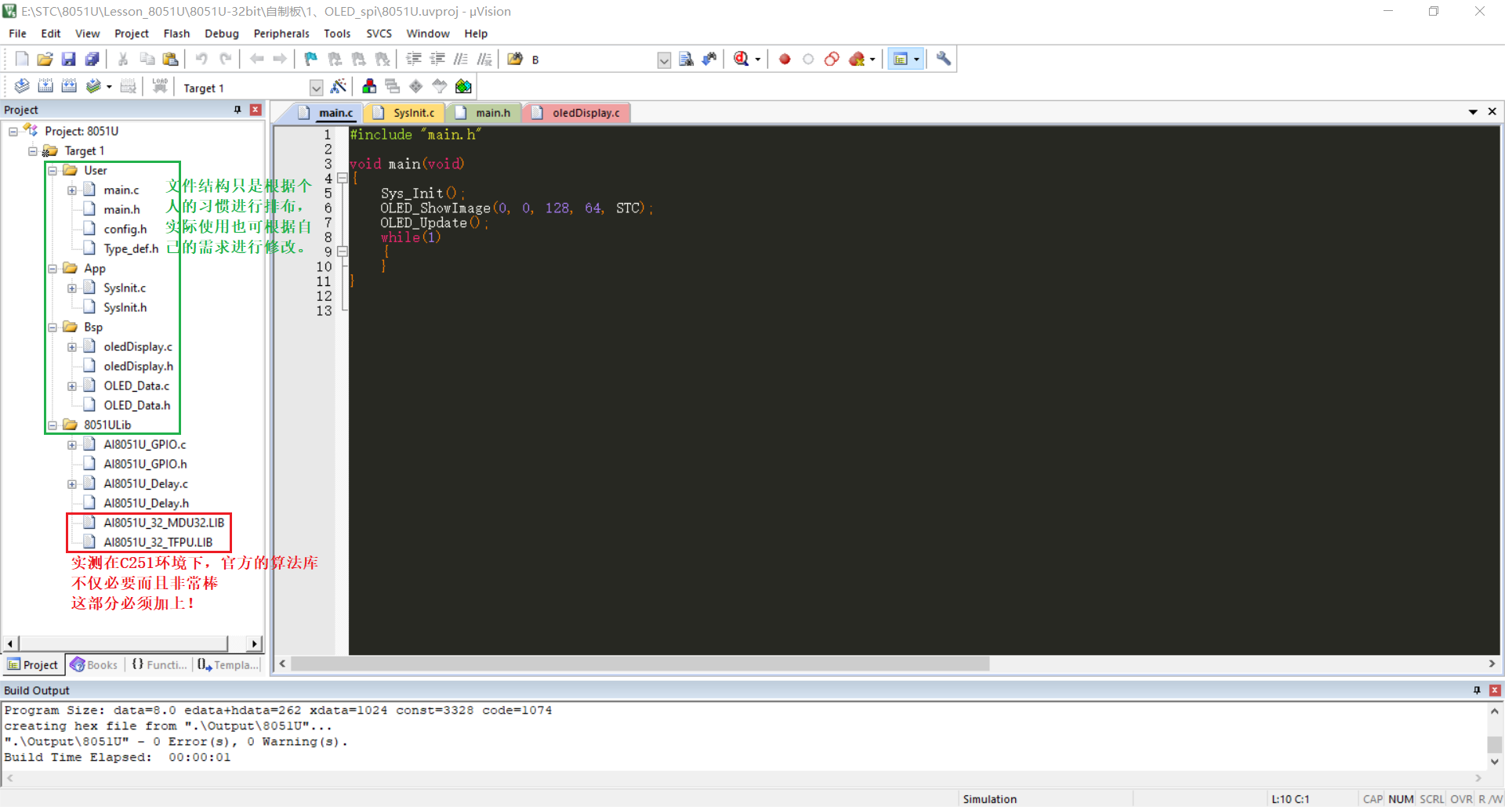Open the Flash menu

point(176,34)
